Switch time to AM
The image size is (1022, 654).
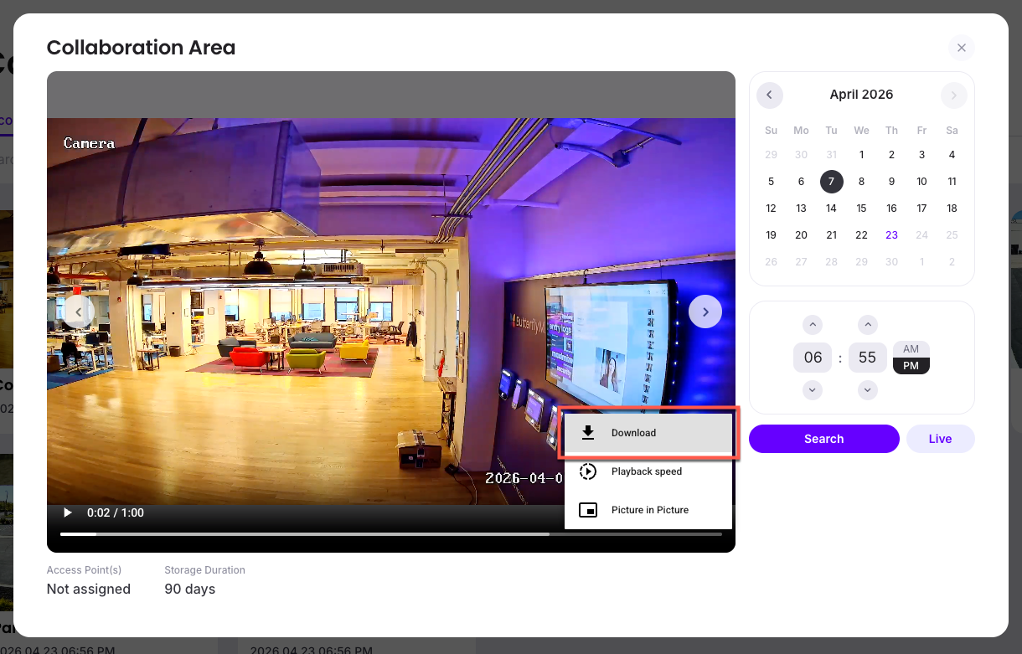pyautogui.click(x=911, y=349)
